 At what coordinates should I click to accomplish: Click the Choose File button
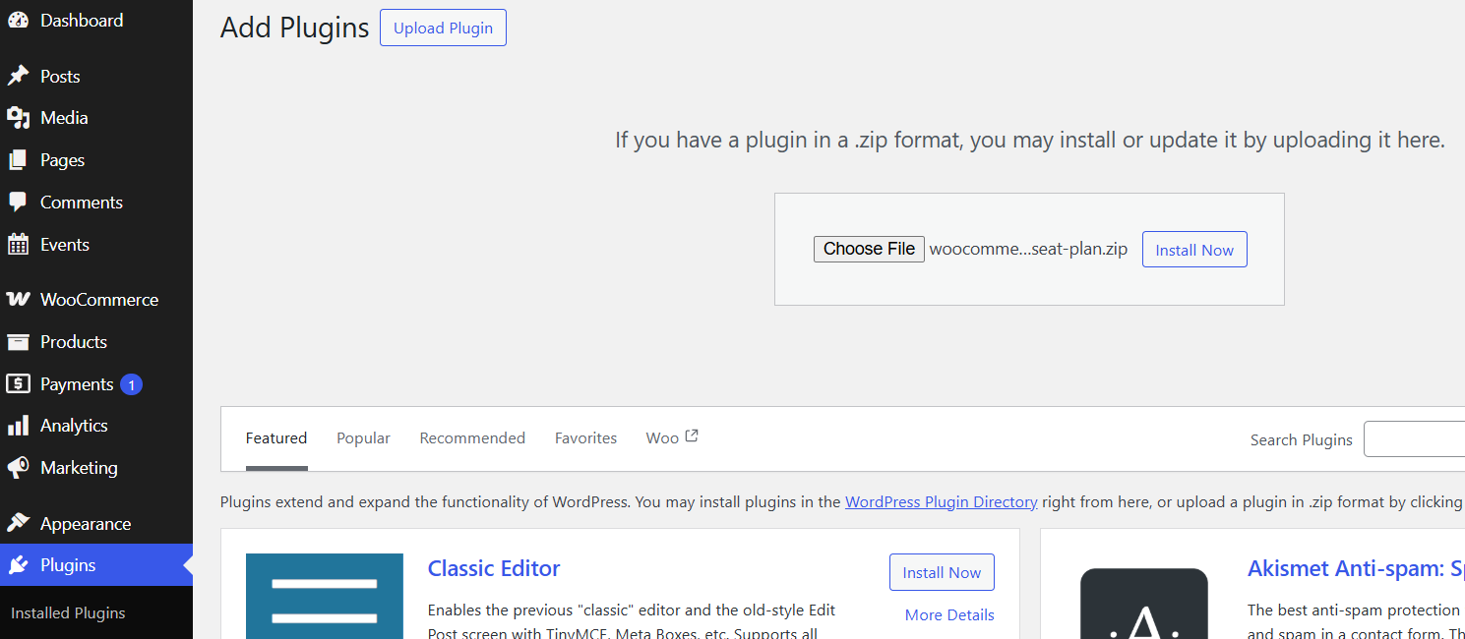pos(869,249)
